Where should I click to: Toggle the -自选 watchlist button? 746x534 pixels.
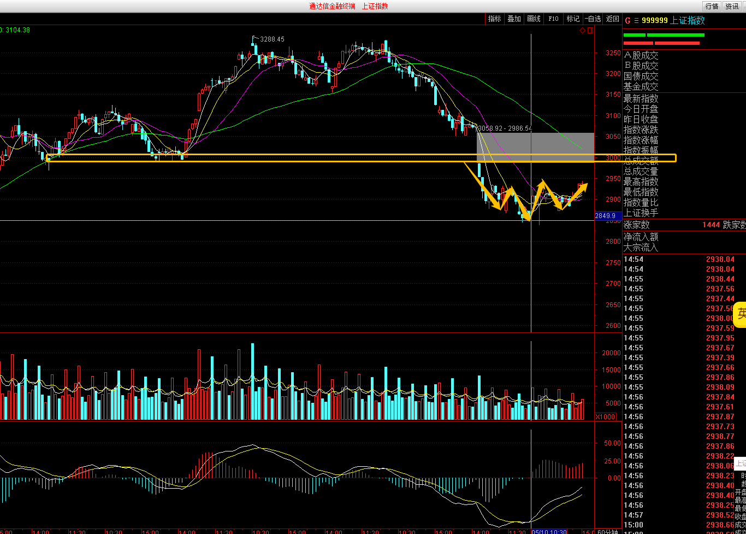click(593, 19)
